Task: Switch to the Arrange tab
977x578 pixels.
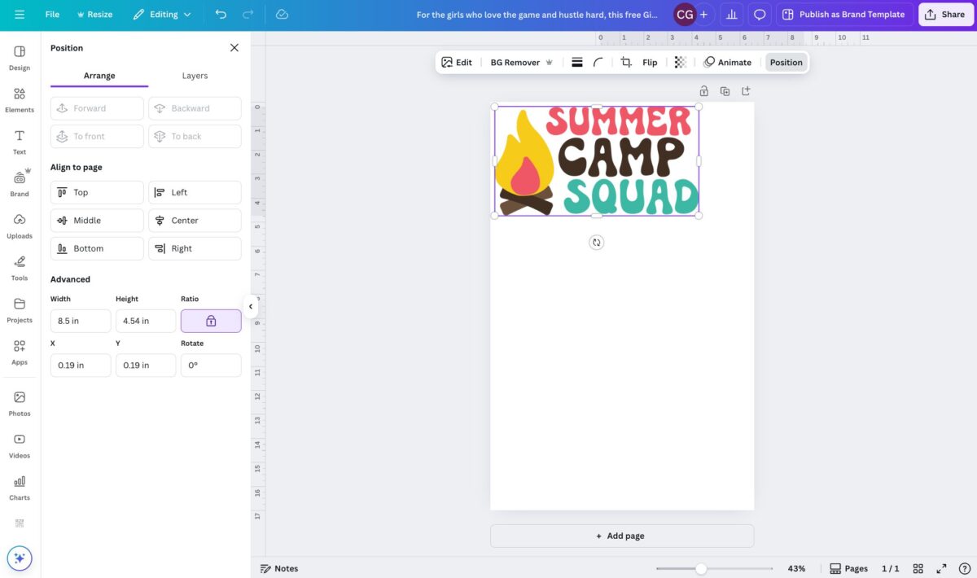Action: (x=99, y=76)
